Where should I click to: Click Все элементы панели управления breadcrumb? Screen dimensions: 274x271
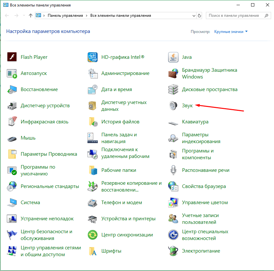click(x=121, y=16)
